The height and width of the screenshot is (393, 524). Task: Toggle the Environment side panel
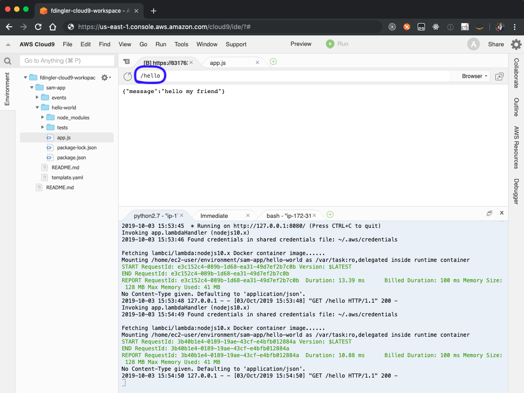coord(7,89)
